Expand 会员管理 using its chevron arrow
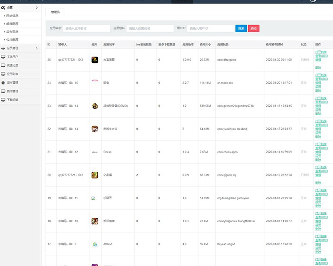The height and width of the screenshot is (266, 333). pos(37,48)
